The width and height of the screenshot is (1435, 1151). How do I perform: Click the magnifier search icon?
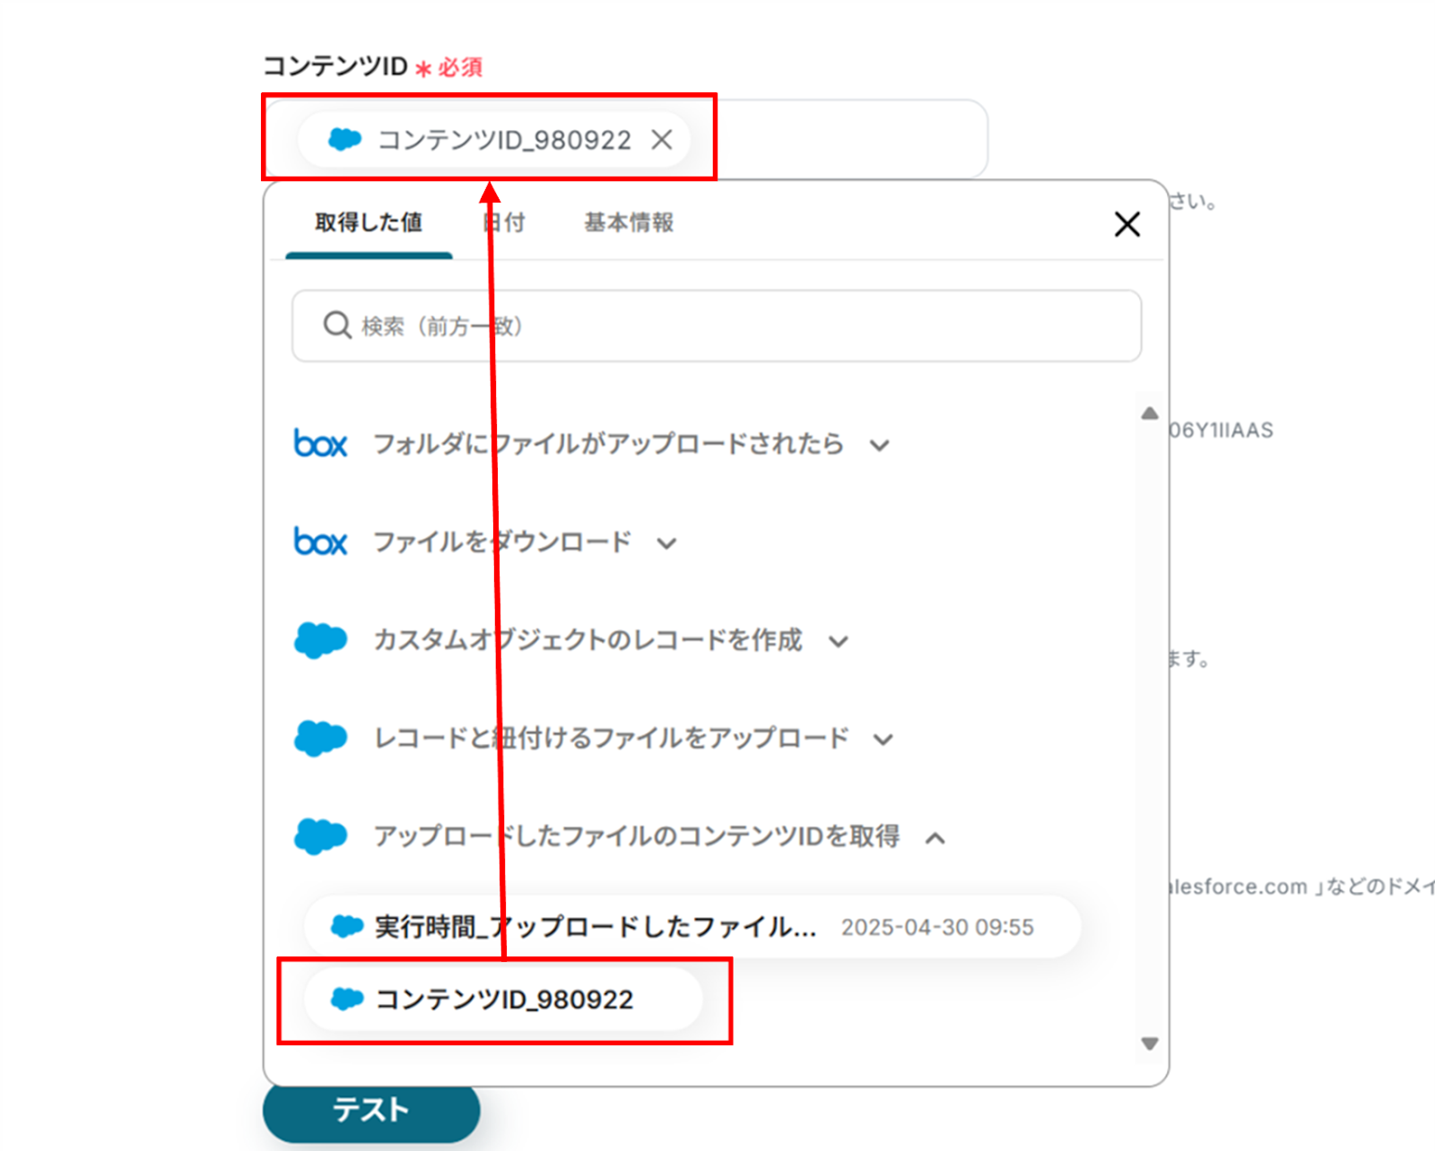coord(337,325)
